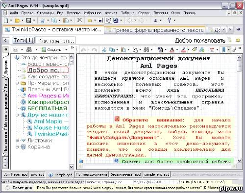Switch to sample_eng.apd document tab
Screen dimensions: 245x193
(157, 174)
